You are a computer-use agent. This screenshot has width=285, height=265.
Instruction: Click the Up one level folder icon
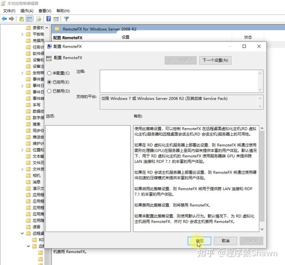[x=21, y=19]
